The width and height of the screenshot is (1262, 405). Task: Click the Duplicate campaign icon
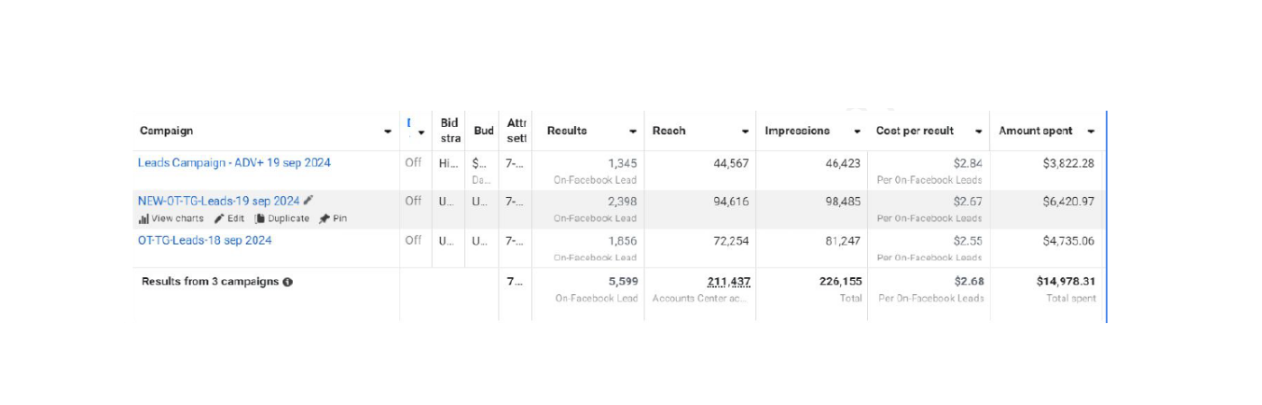click(260, 219)
